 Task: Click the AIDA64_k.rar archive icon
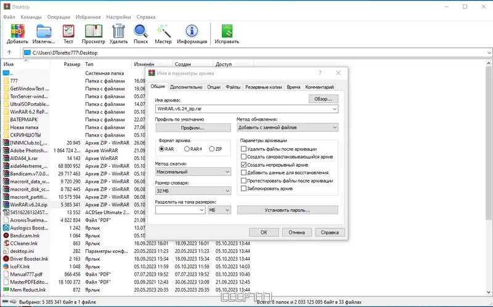tap(6, 158)
